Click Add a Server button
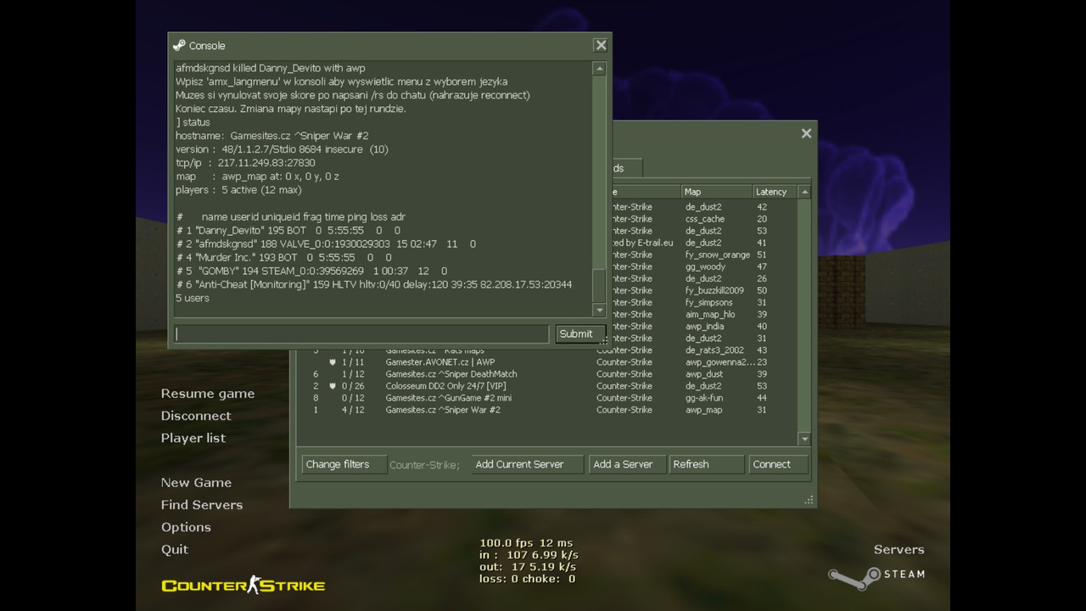This screenshot has width=1086, height=611. coord(627,464)
